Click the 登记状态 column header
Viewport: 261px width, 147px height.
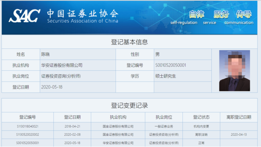click(201, 117)
